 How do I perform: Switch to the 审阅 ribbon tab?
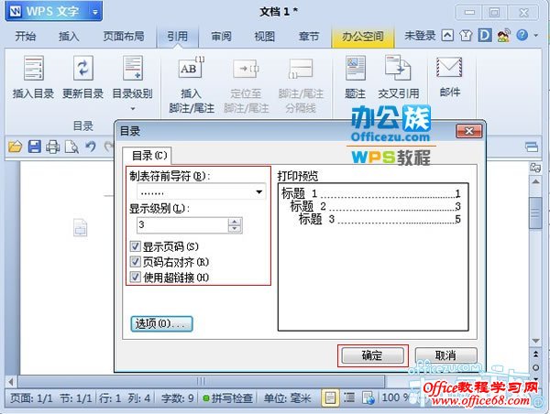pos(221,36)
